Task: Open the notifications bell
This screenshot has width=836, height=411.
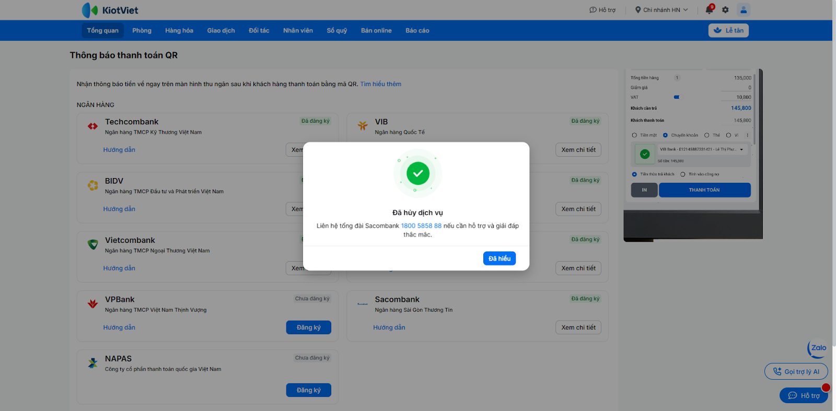Action: pos(709,10)
